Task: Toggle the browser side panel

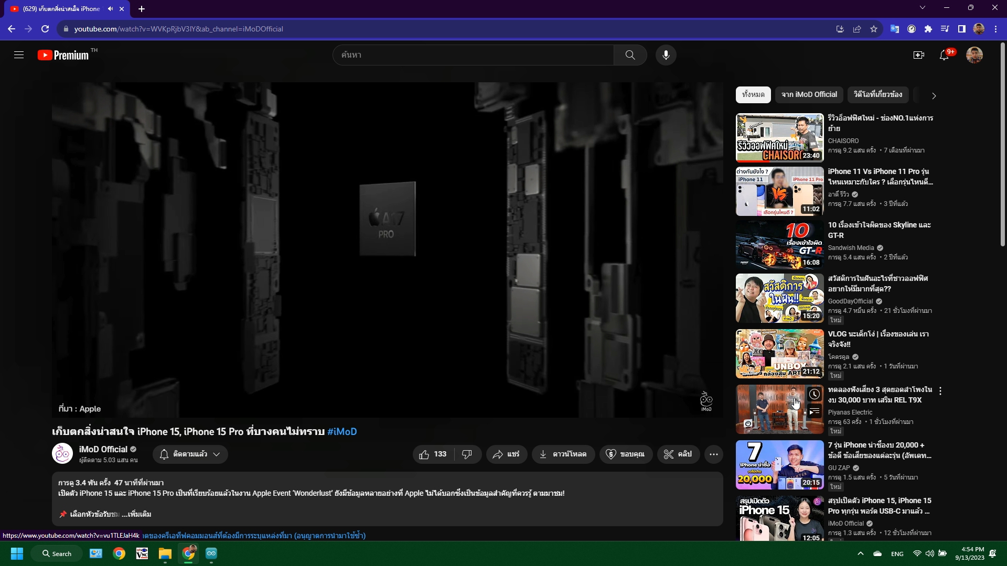Action: pyautogui.click(x=961, y=29)
